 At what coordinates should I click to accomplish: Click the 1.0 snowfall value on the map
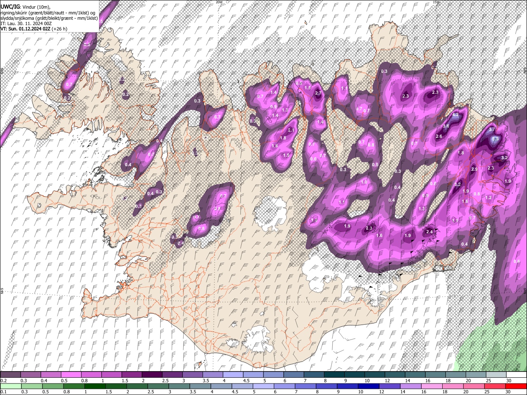(364, 182)
